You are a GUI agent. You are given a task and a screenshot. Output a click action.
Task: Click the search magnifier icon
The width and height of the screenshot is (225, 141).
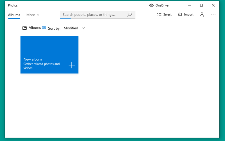pyautogui.click(x=129, y=15)
